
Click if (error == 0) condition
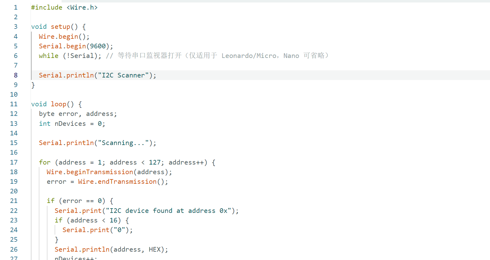click(x=80, y=201)
